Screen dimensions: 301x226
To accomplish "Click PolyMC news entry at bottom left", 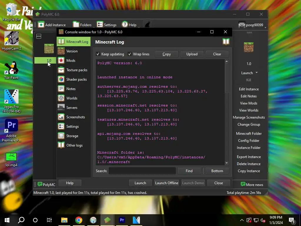I will click(46, 185).
